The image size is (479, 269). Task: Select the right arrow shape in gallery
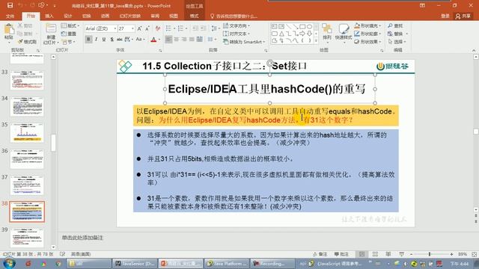pyautogui.click(x=302, y=34)
